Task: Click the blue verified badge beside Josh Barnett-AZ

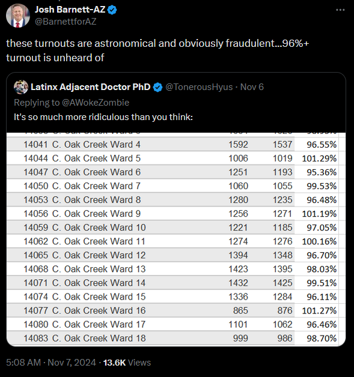Action: [112, 10]
